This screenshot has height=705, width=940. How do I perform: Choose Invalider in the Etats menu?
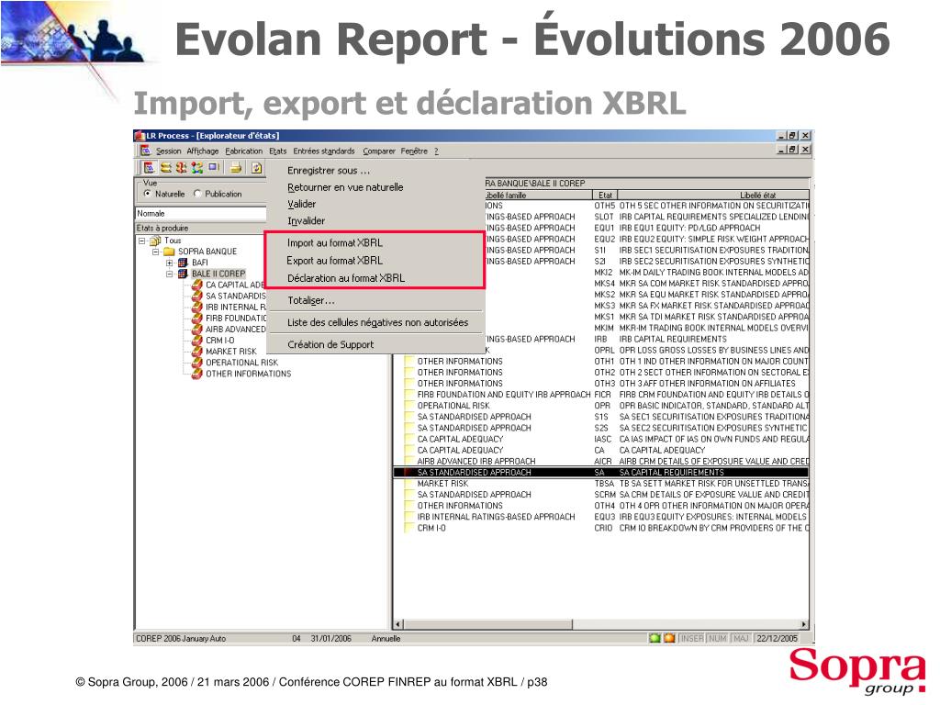coord(306,220)
